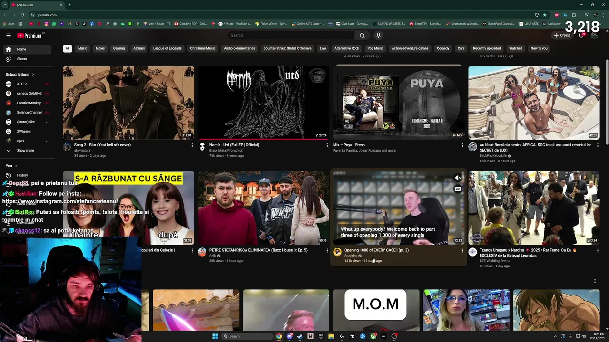Select the All filter chip
Screen dimensions: 609x342
point(68,48)
